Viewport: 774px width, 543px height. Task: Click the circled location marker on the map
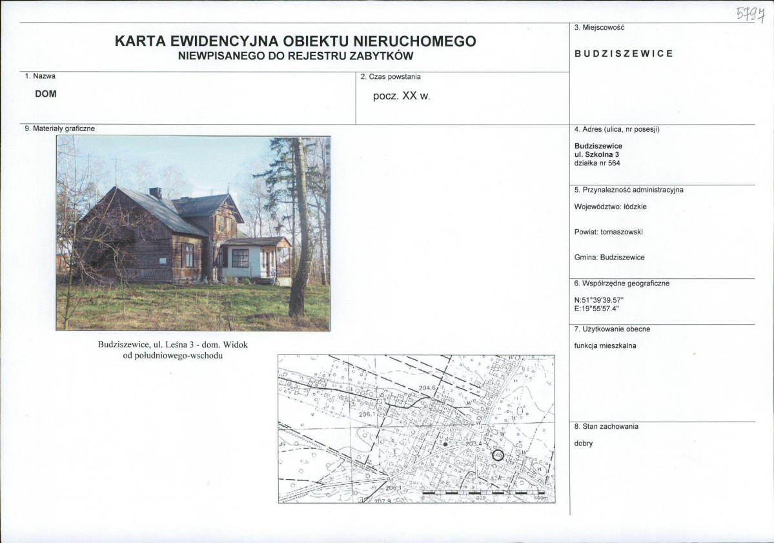498,455
